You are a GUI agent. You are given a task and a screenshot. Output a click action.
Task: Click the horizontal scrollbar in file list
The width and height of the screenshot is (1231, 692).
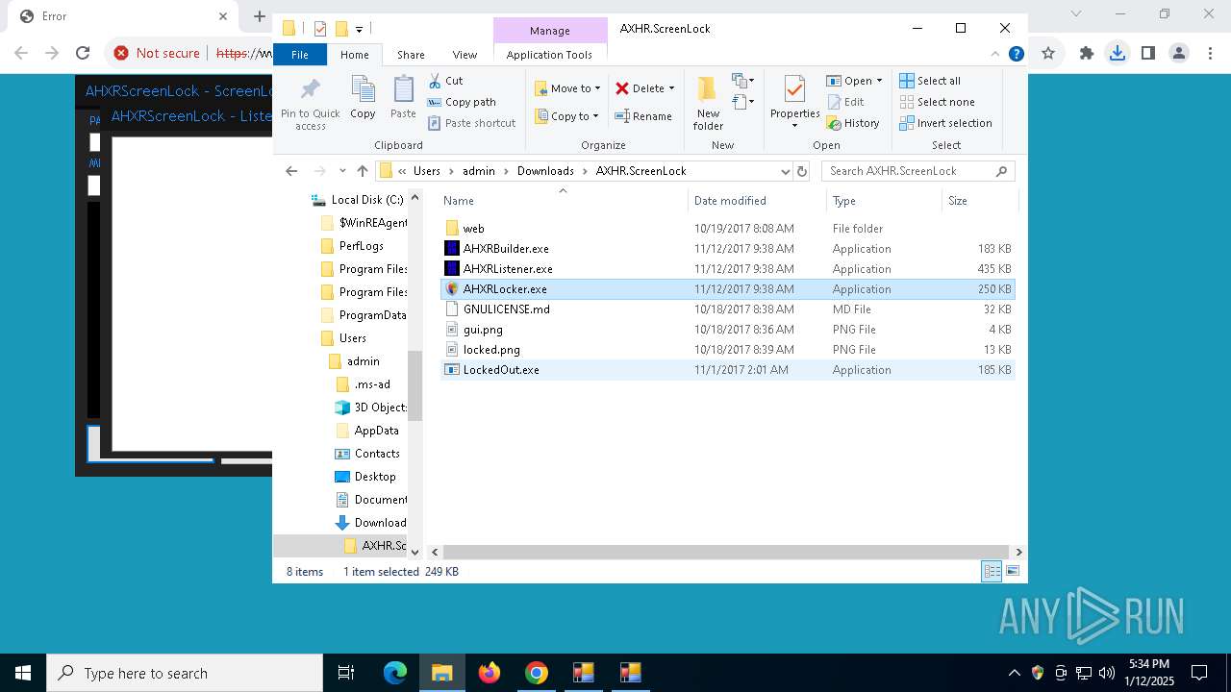coord(726,552)
